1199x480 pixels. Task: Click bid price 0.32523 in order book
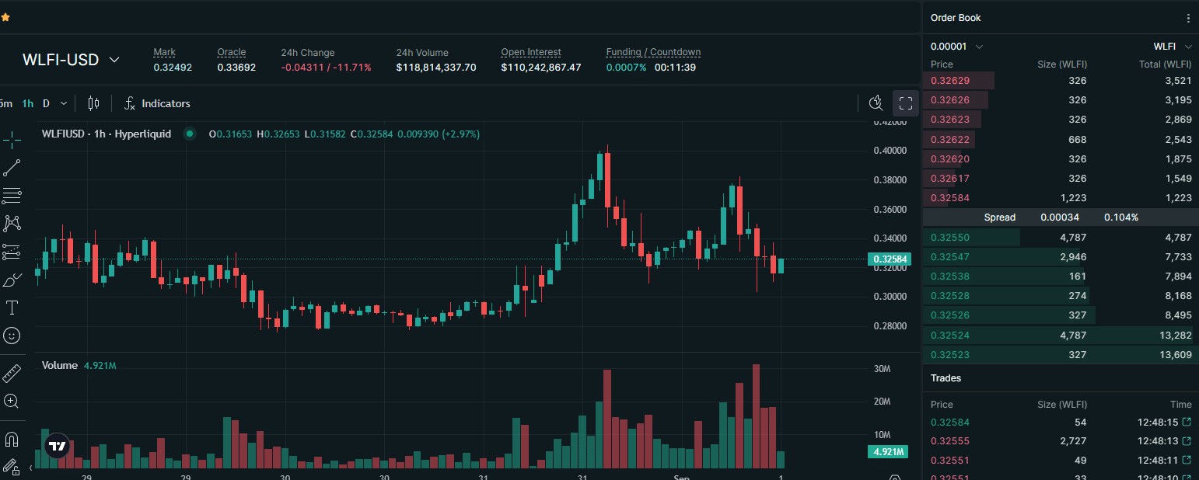point(950,355)
